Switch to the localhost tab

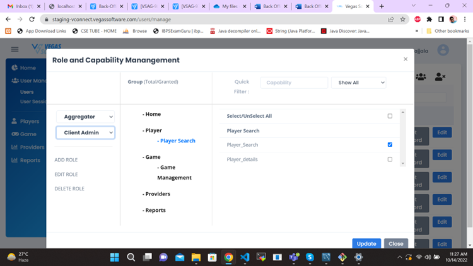(x=66, y=6)
